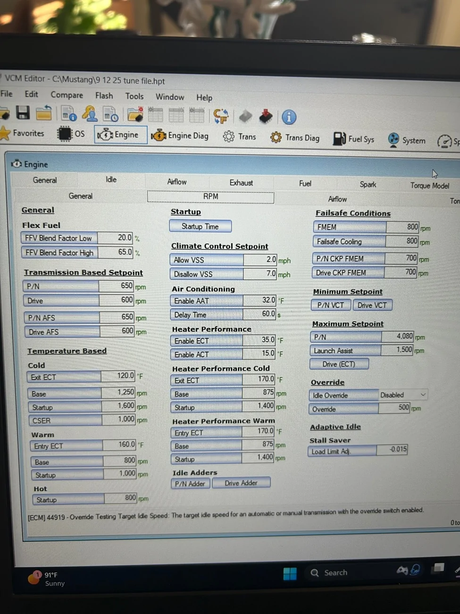460x614 pixels.
Task: Click the red arrow write-to-chip icon
Action: click(266, 116)
